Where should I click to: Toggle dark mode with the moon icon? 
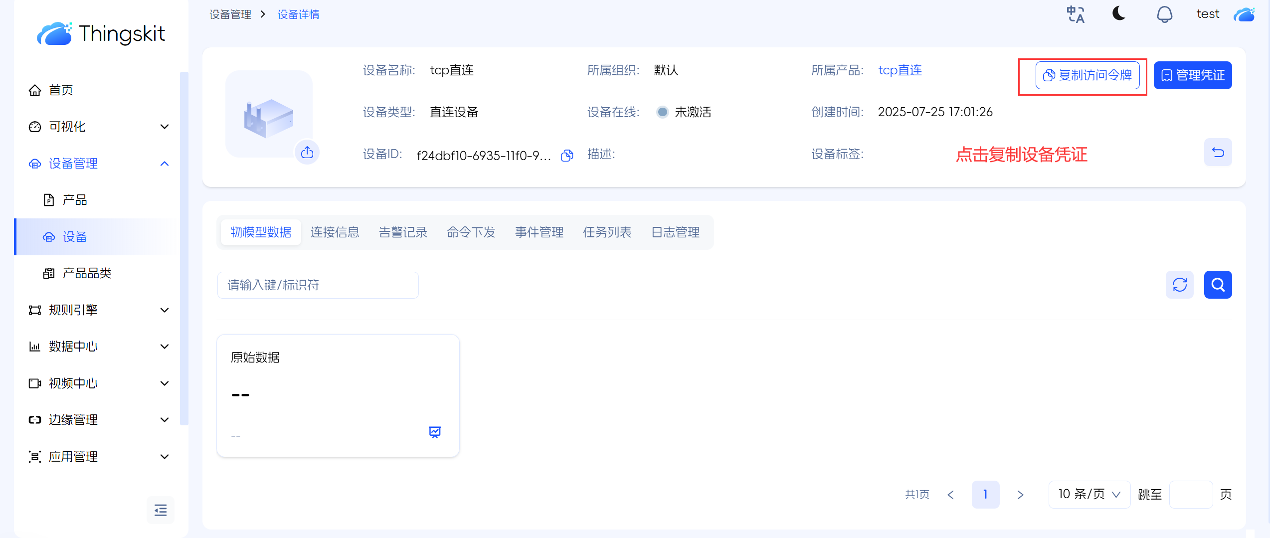point(1119,13)
